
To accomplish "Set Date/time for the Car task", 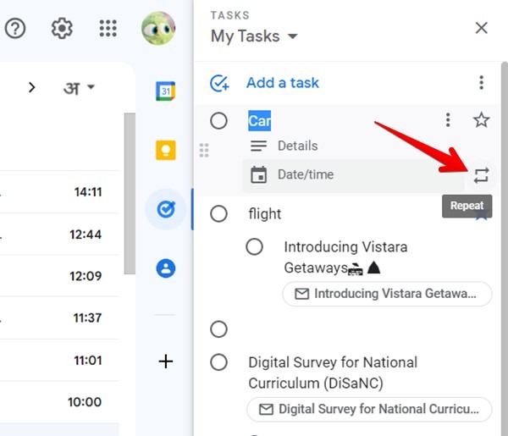I will [x=353, y=175].
